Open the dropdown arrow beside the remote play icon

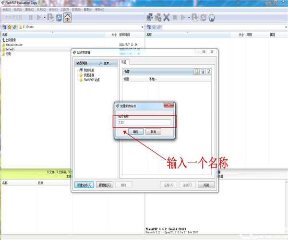(189, 18)
